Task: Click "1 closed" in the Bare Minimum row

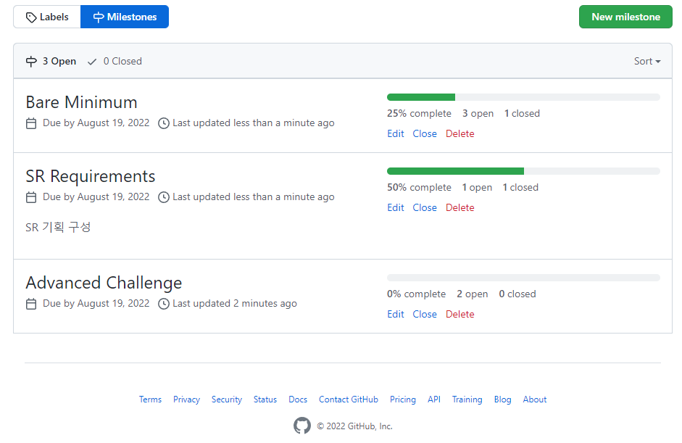Action: (522, 114)
